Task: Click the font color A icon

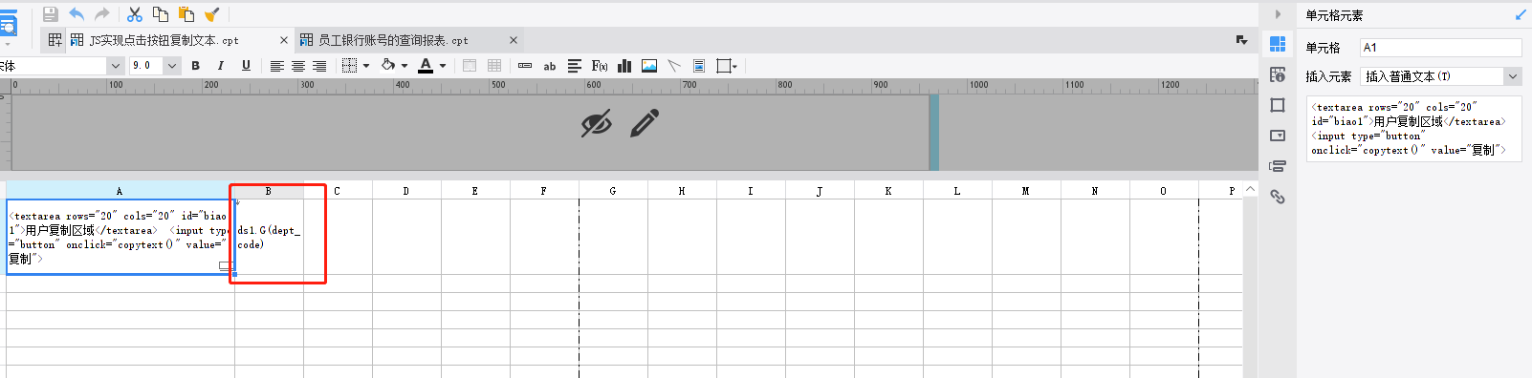Action: [x=426, y=66]
